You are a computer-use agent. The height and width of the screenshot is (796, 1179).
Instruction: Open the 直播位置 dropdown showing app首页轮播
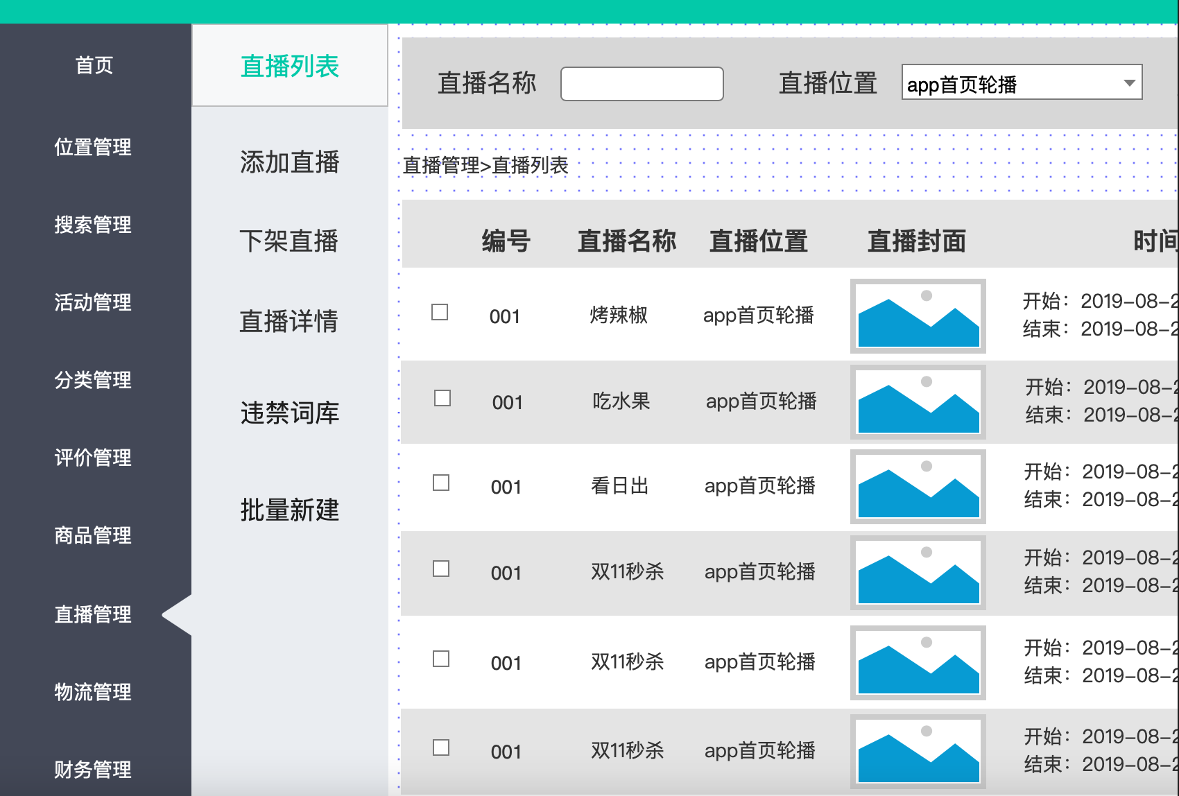coord(1022,83)
